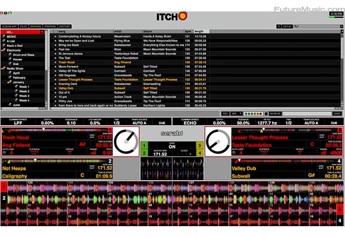Open the MIX record source dropdown

(236, 114)
